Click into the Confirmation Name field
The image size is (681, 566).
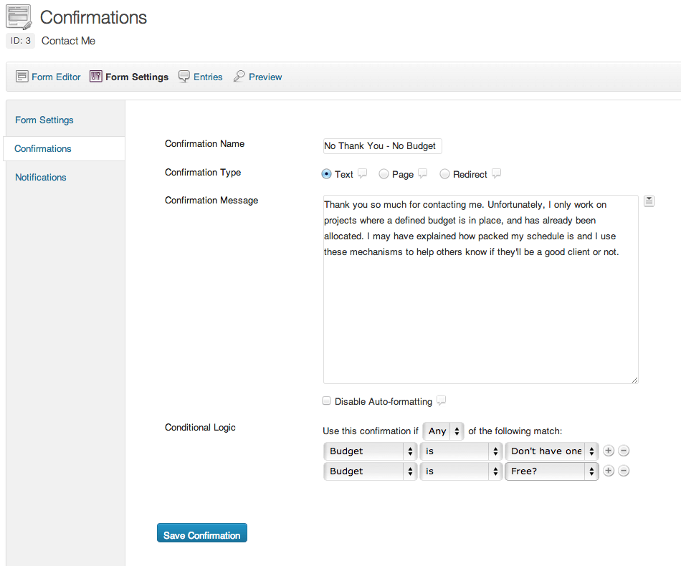(382, 146)
